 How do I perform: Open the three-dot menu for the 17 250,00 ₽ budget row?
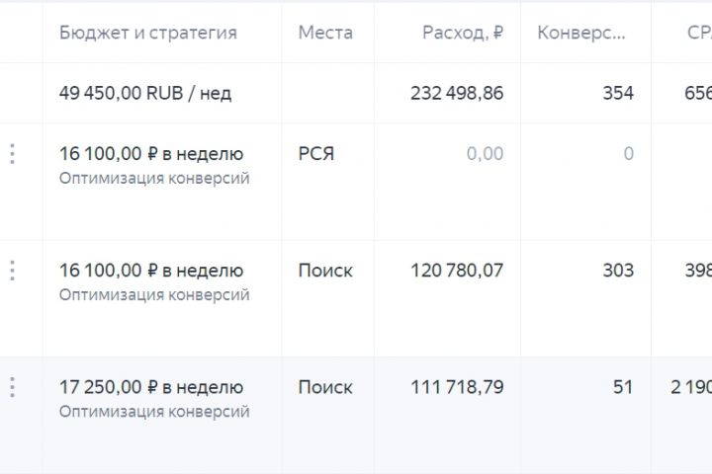point(12,387)
